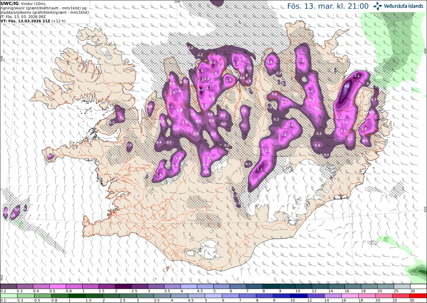This screenshot has height=303, width=427.
Task: Click the '20W' longitude label at the top edge
Action: [177, 2]
